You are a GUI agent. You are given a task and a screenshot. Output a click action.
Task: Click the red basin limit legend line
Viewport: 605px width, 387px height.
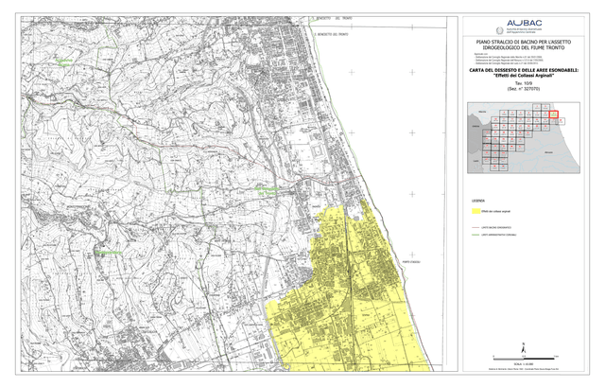[x=475, y=227]
